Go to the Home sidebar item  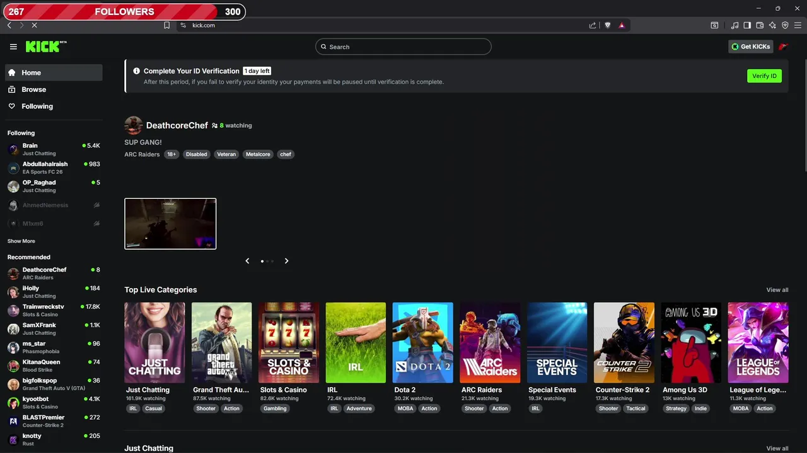click(x=54, y=72)
